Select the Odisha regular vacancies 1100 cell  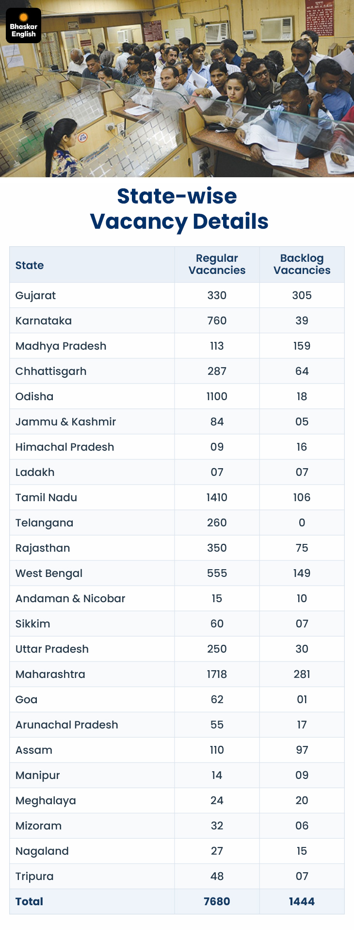point(217,396)
